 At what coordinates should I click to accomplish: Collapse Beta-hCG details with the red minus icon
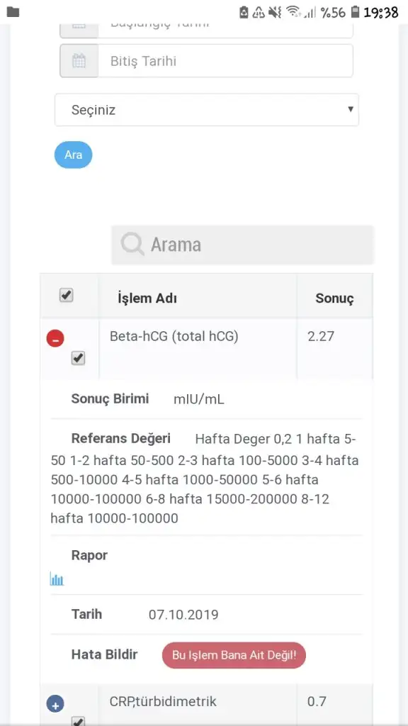point(56,338)
